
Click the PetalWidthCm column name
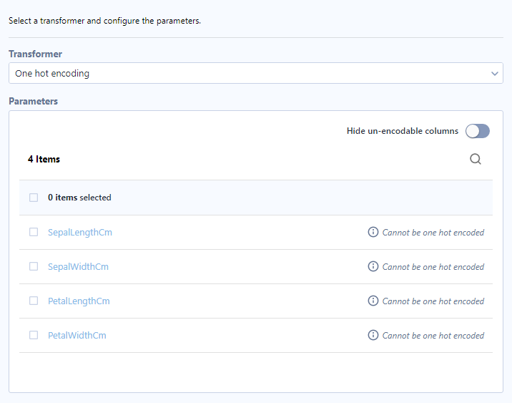tap(77, 335)
